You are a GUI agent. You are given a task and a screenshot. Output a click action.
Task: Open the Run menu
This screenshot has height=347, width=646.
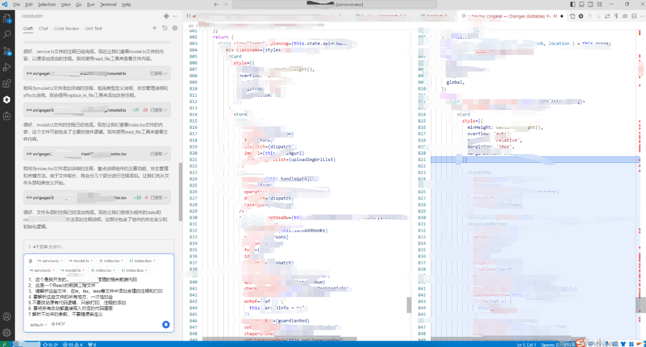[x=91, y=5]
